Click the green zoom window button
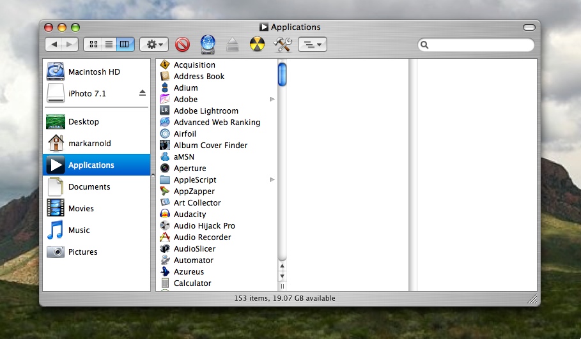 (75, 27)
